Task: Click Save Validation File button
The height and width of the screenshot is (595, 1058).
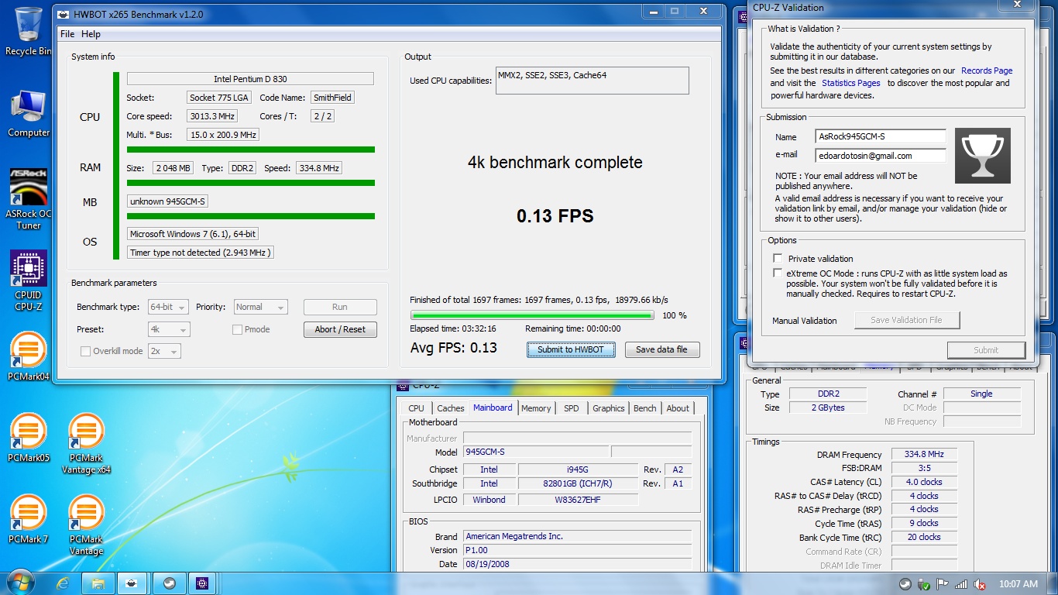Action: point(907,320)
